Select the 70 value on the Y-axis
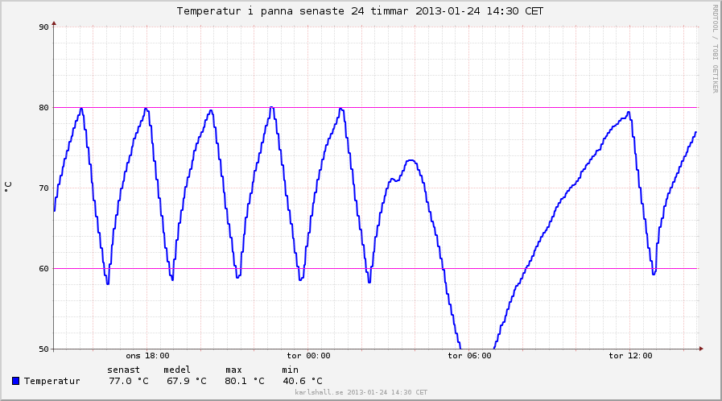The image size is (722, 401). click(43, 188)
